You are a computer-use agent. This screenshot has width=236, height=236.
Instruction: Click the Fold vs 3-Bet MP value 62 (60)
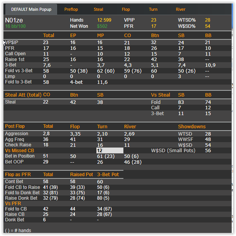pyautogui.click(x=106, y=71)
